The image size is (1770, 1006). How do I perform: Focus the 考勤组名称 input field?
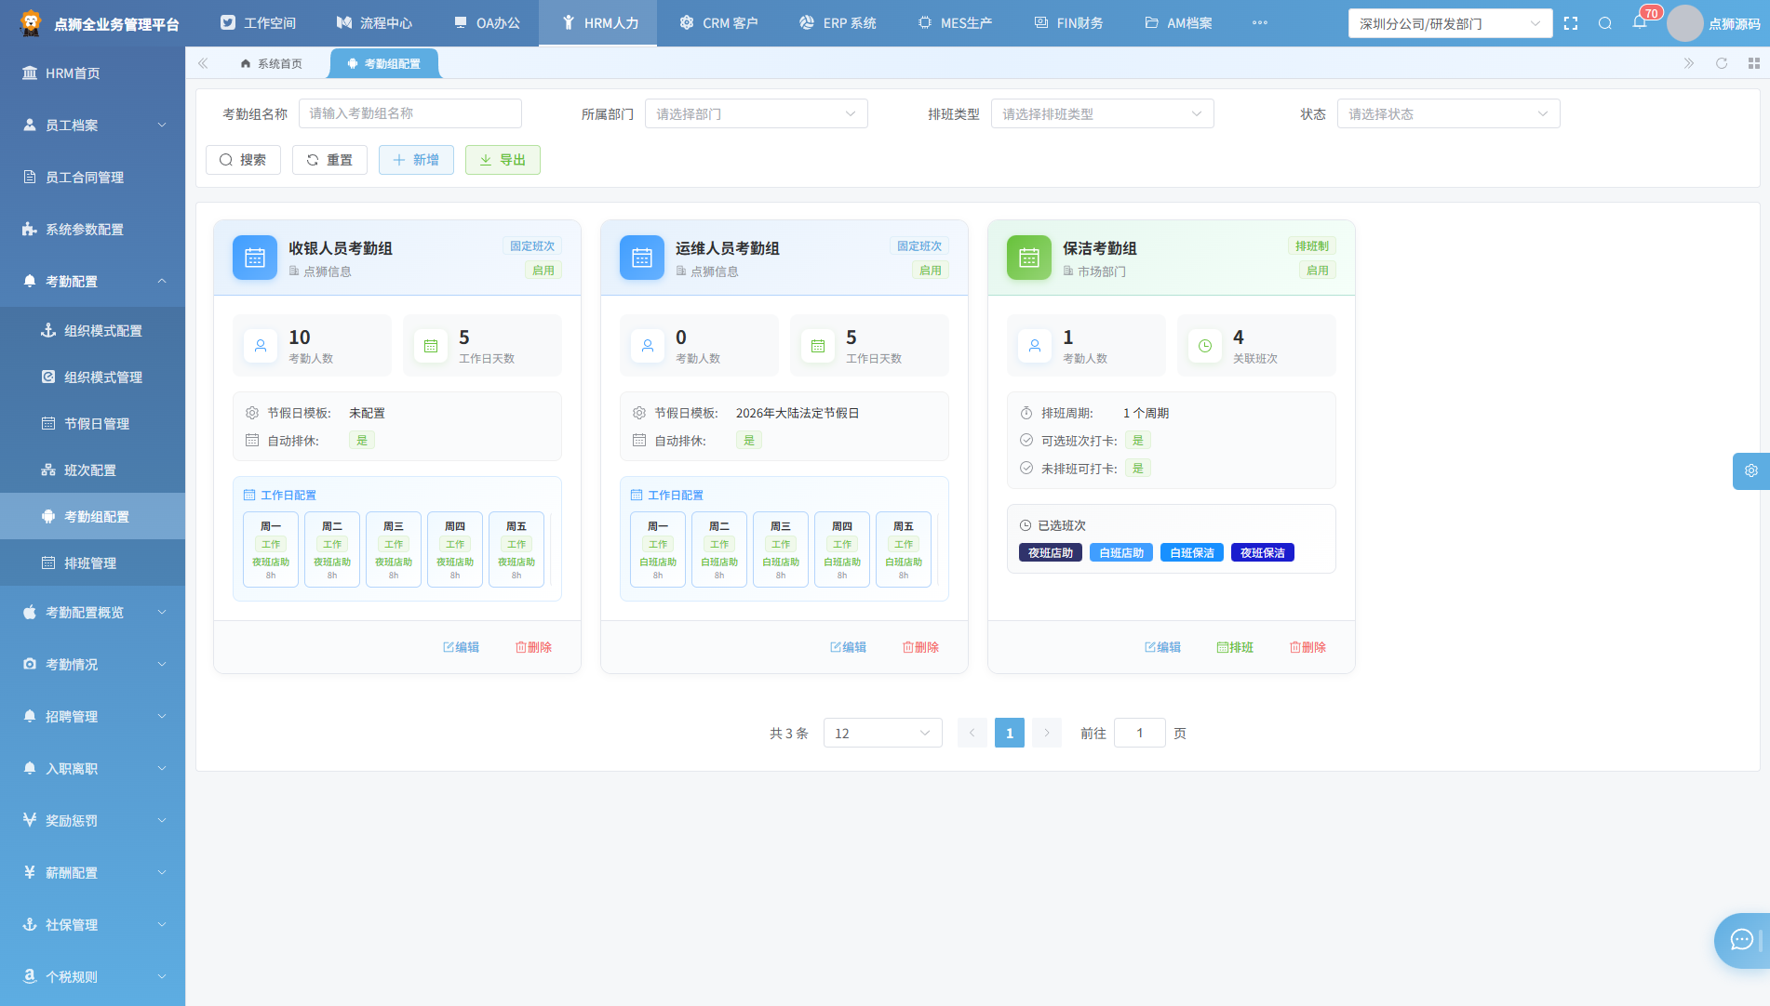click(x=410, y=113)
